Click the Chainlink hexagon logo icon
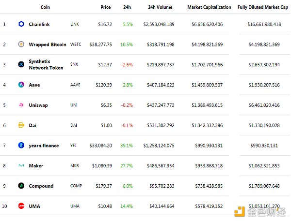The height and width of the screenshot is (222, 291). 21,24
